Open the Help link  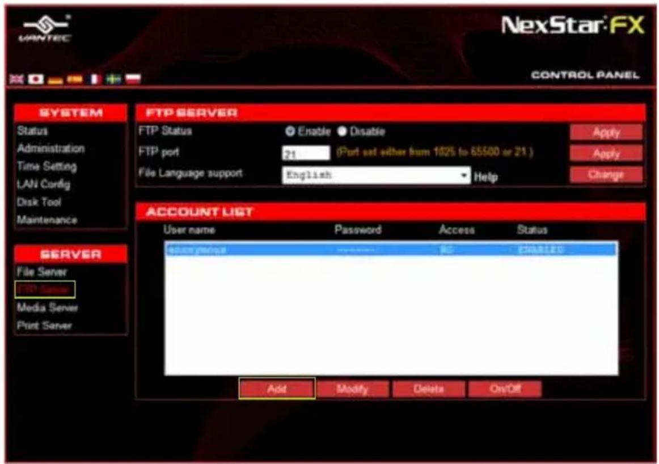(486, 177)
